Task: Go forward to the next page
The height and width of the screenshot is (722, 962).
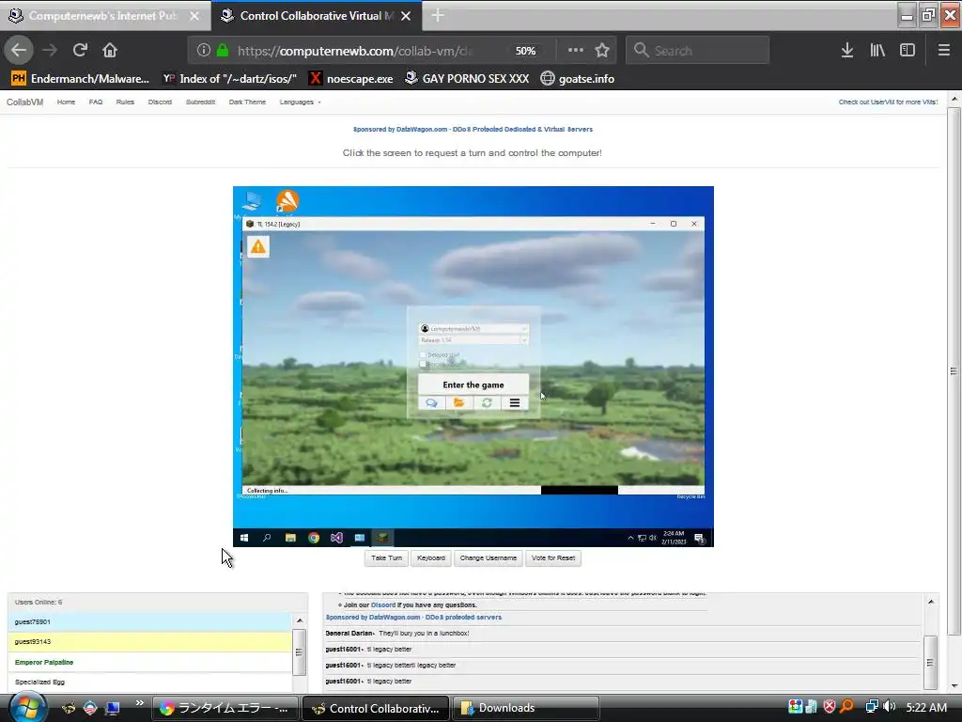Action: tap(51, 51)
